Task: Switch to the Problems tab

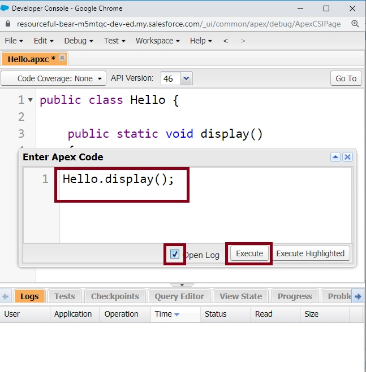Action: point(336,296)
